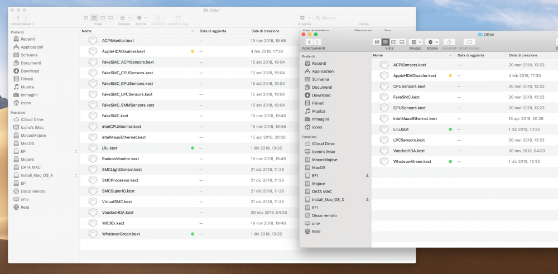
Task: Switch back window to gallery view
Action: pos(110,18)
